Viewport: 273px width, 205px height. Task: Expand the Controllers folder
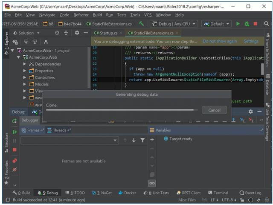(25, 77)
